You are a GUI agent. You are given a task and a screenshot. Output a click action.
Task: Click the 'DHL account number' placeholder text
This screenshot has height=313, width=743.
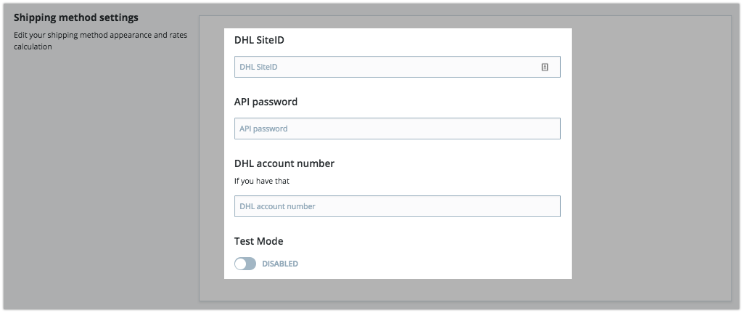[x=277, y=206]
